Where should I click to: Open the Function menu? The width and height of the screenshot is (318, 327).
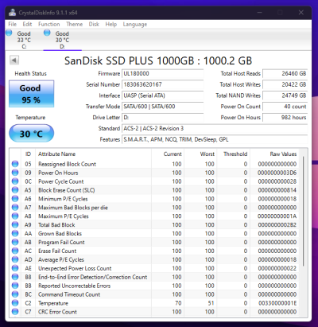[x=49, y=24]
